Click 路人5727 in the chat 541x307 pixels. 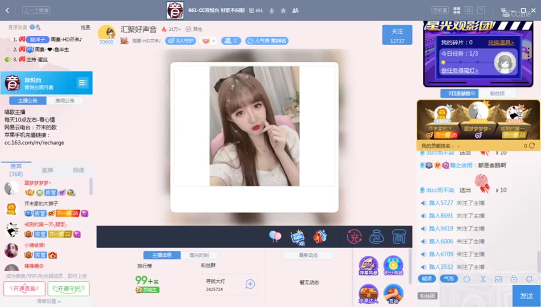[441, 203]
